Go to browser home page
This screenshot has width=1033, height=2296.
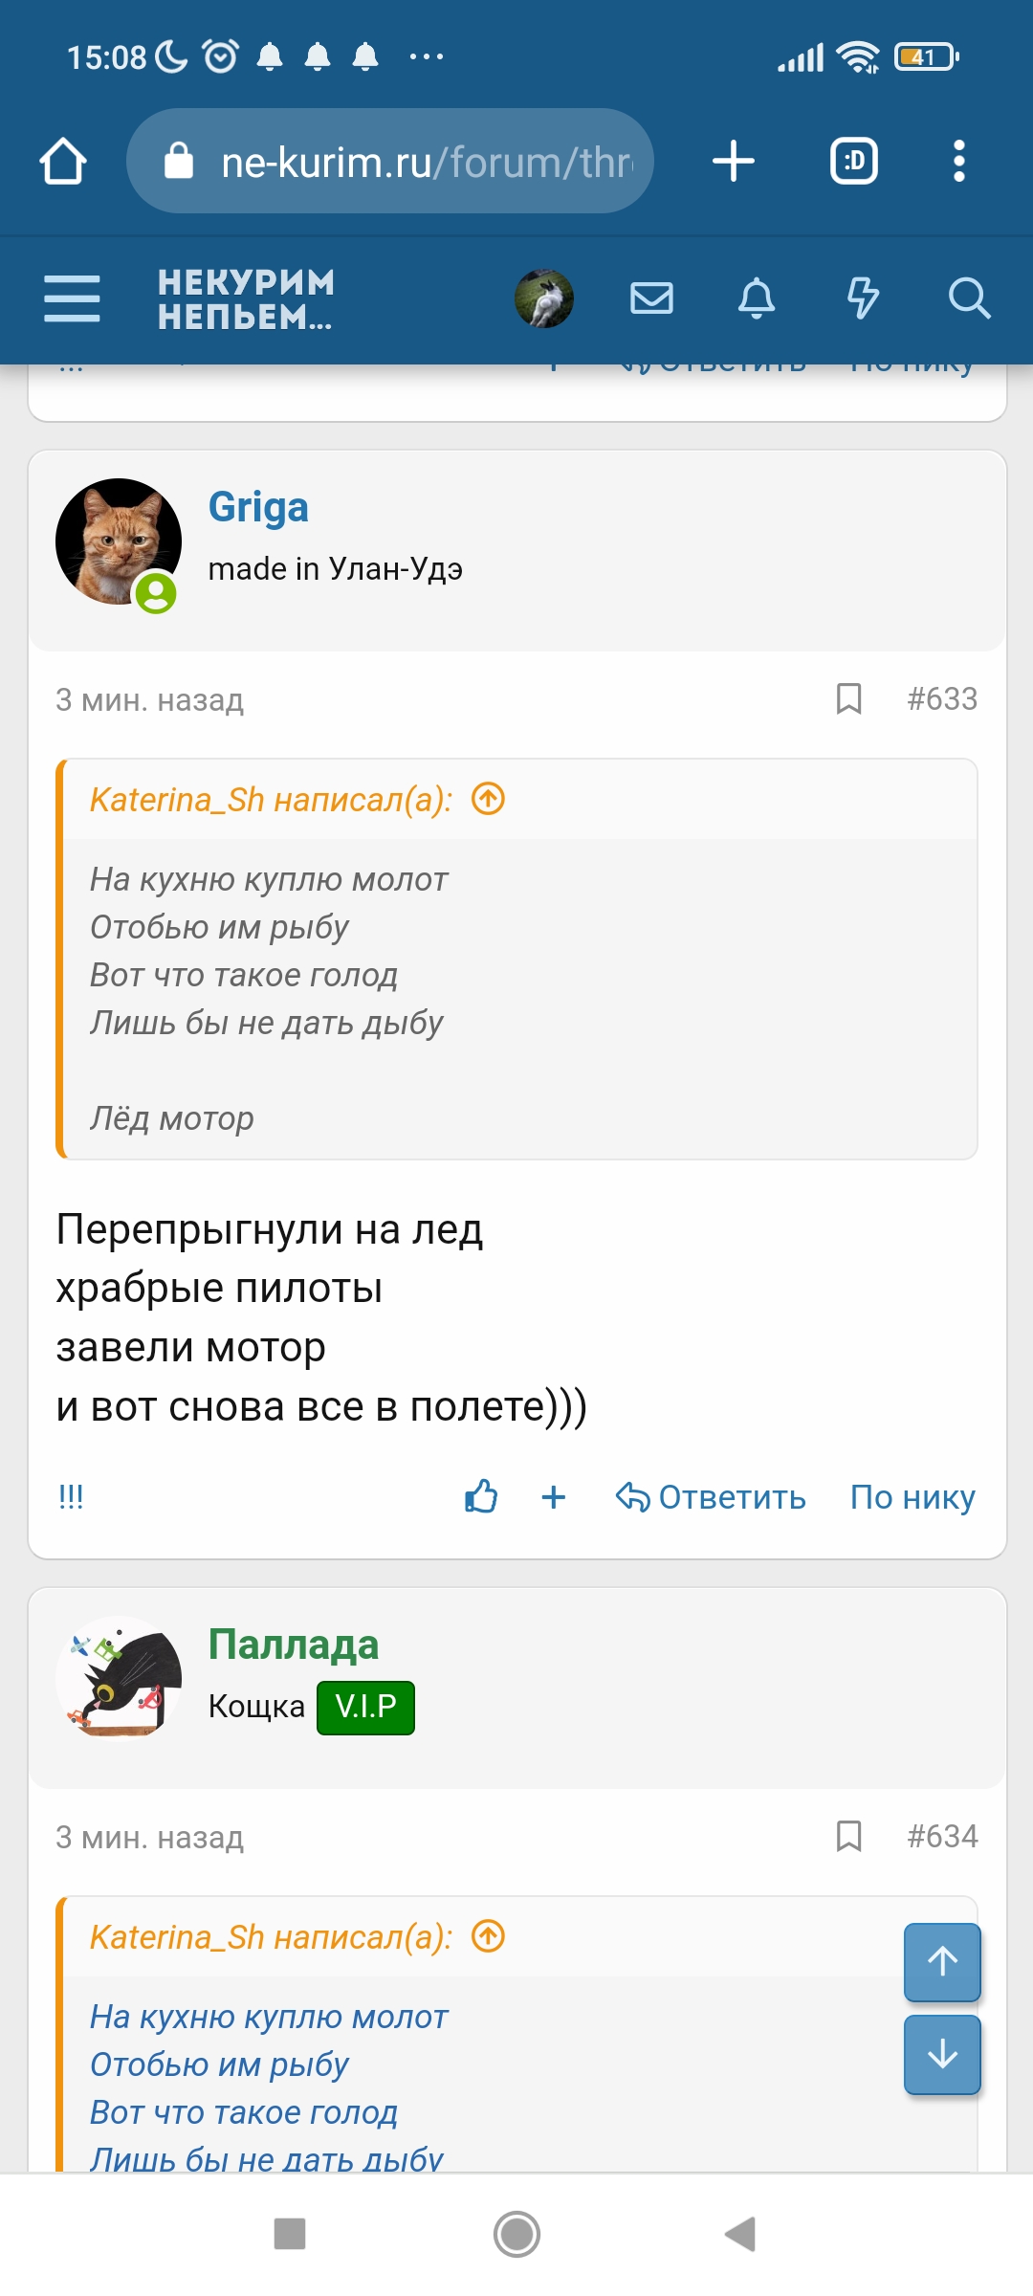click(63, 160)
